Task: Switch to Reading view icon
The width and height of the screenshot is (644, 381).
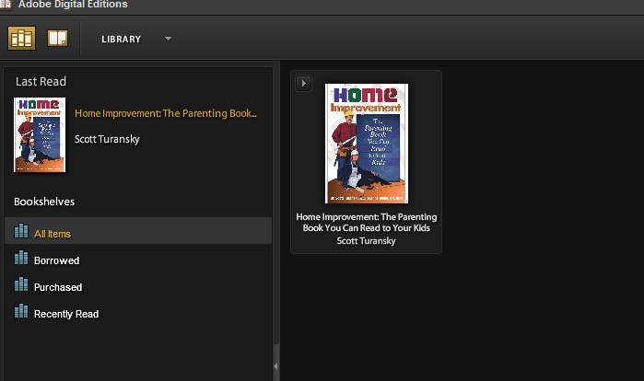Action: pos(57,38)
